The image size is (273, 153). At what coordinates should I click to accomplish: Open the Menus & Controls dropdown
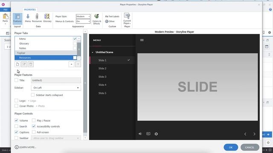click(x=83, y=21)
